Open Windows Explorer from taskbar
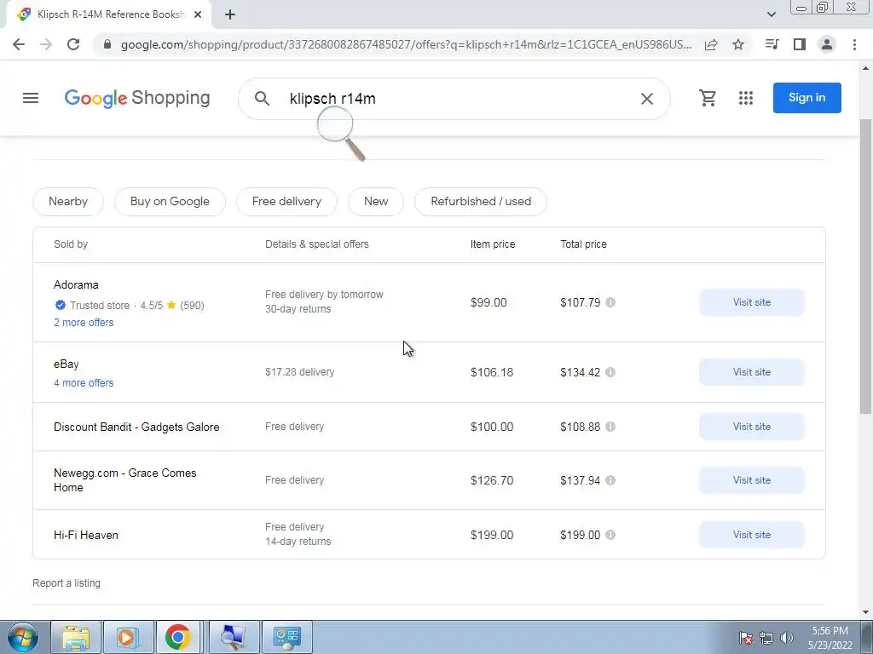The width and height of the screenshot is (873, 654). click(76, 637)
